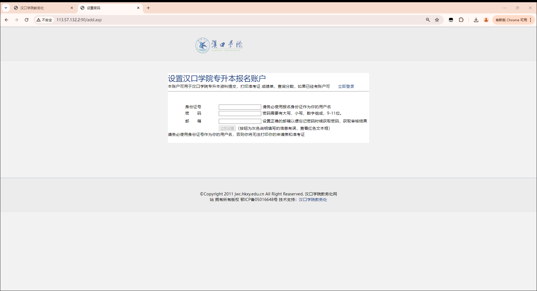Click the 有新版 Chrome 可用 update button

511,20
